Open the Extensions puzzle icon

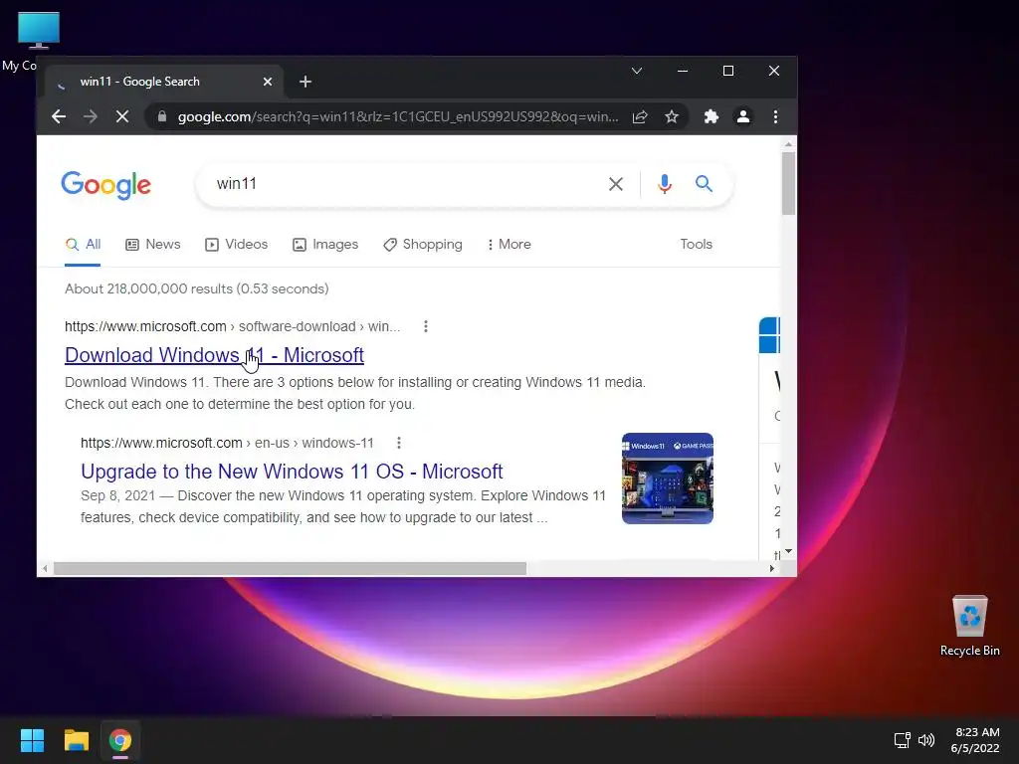click(x=712, y=117)
